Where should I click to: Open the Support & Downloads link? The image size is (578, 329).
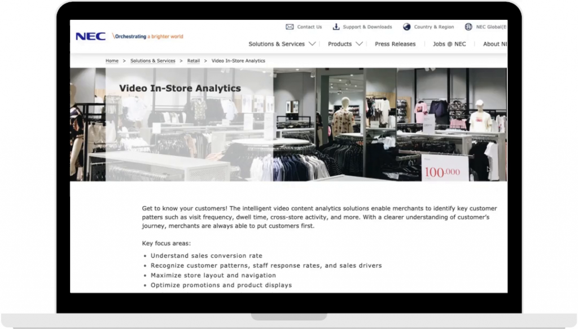point(367,27)
